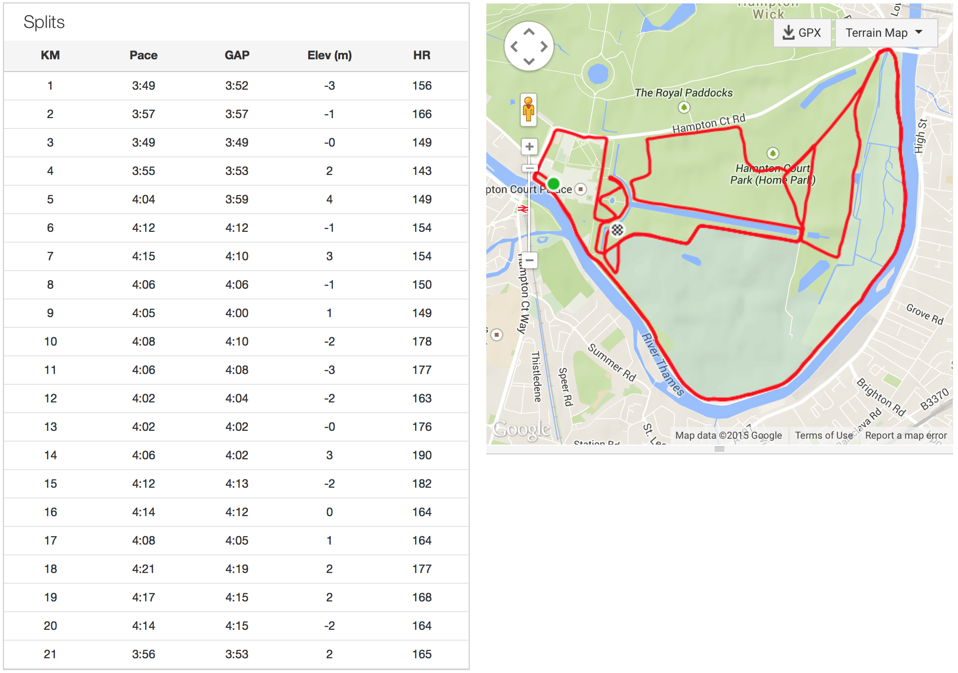Screen dimensions: 958x673
Task: Click The Royal Paddocks tree icon
Action: click(684, 107)
